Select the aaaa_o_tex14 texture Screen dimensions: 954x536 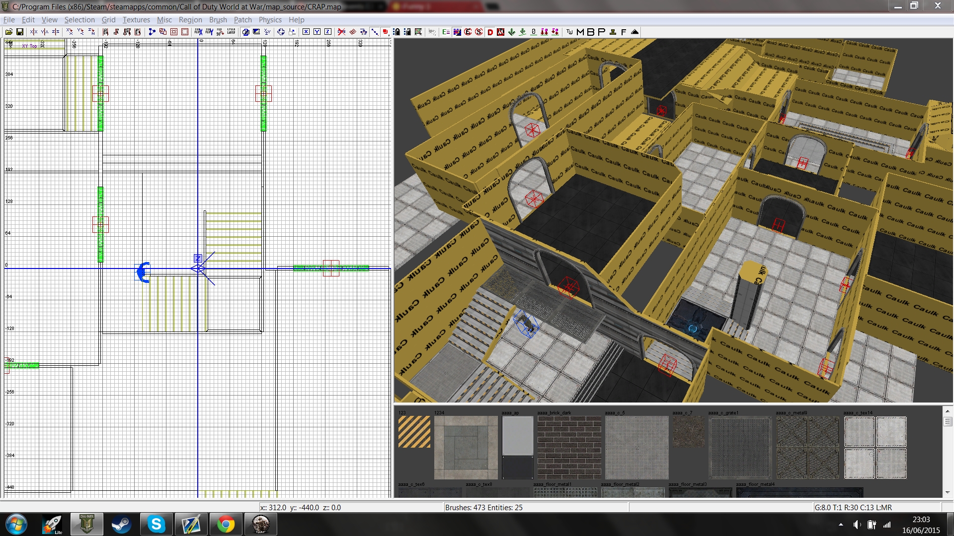875,447
